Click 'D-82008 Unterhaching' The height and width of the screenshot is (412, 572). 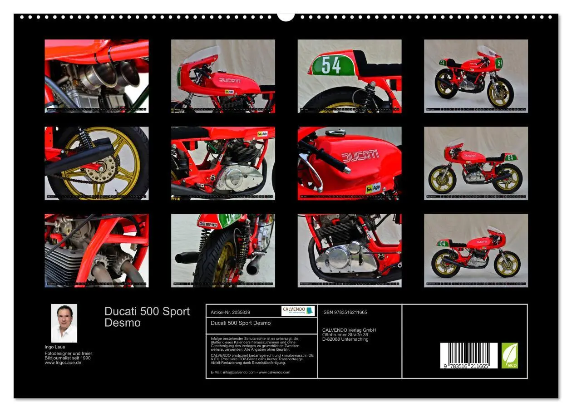(x=345, y=339)
